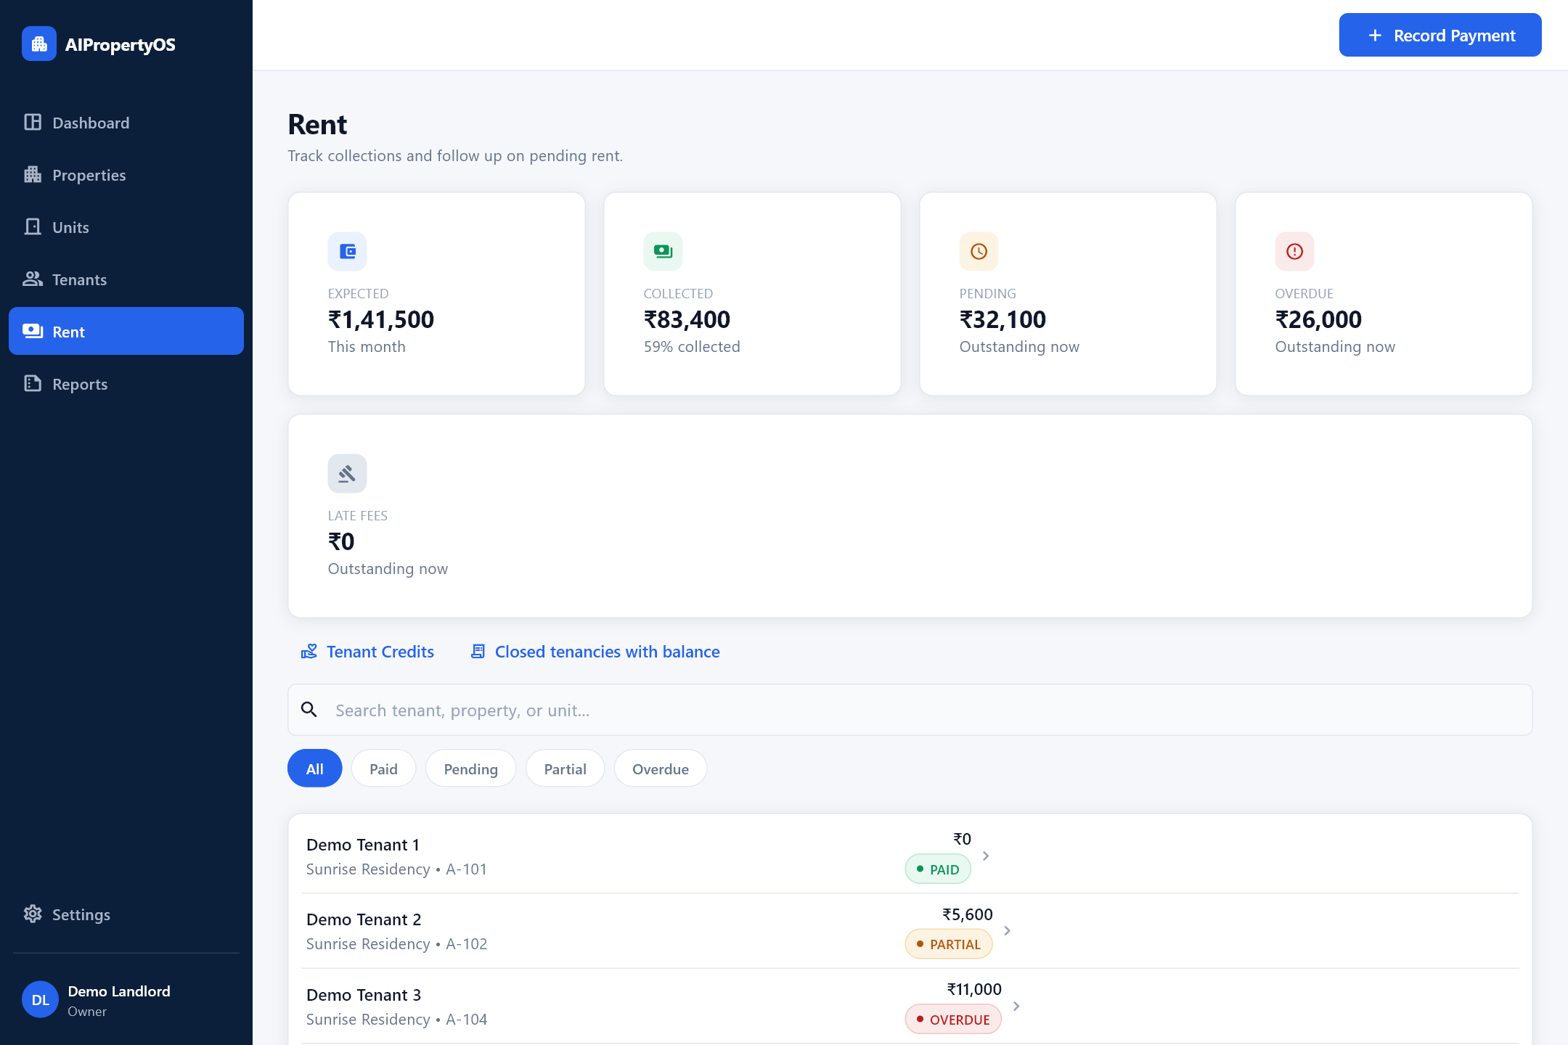Go to Properties section

(126, 175)
